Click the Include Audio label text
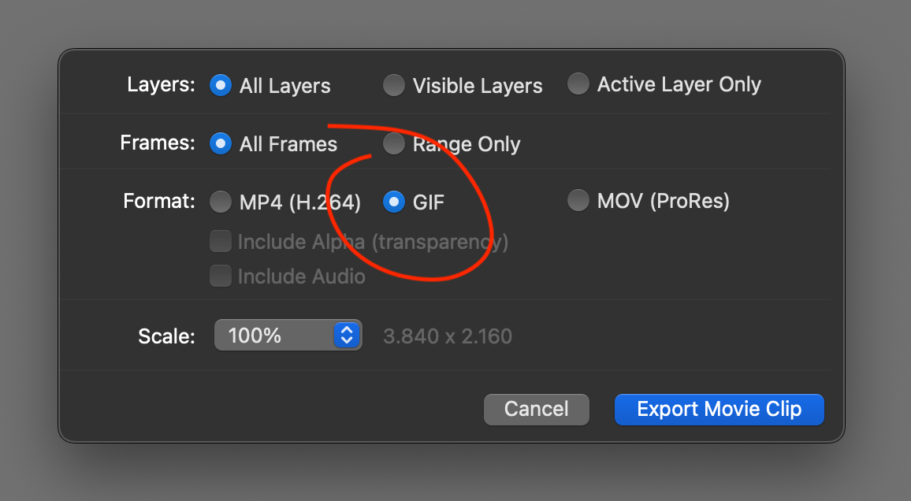This screenshot has height=501, width=911. click(x=302, y=276)
